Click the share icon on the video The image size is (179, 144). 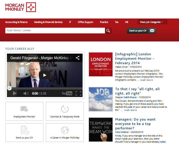point(78,58)
